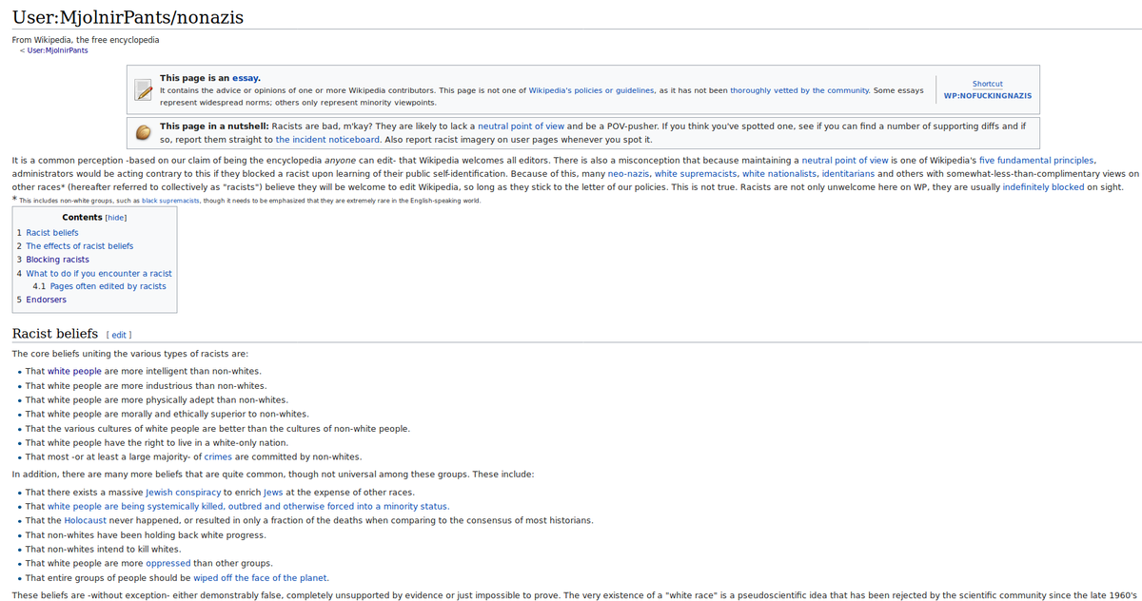Click the 'Contents' label in the table of contents
This screenshot has height=601, width=1142.
coord(82,217)
